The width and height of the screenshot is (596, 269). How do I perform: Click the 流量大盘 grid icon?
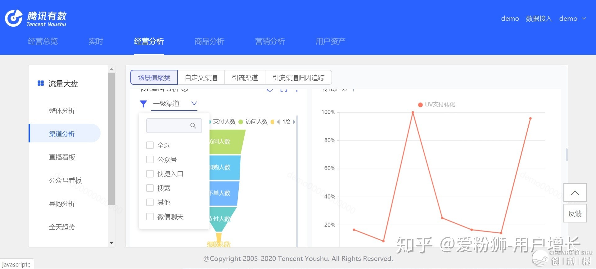click(x=41, y=83)
